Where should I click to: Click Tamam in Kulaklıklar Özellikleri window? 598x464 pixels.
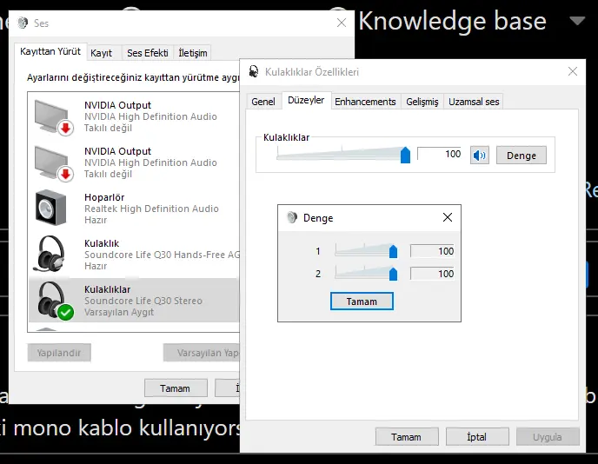pyautogui.click(x=407, y=436)
